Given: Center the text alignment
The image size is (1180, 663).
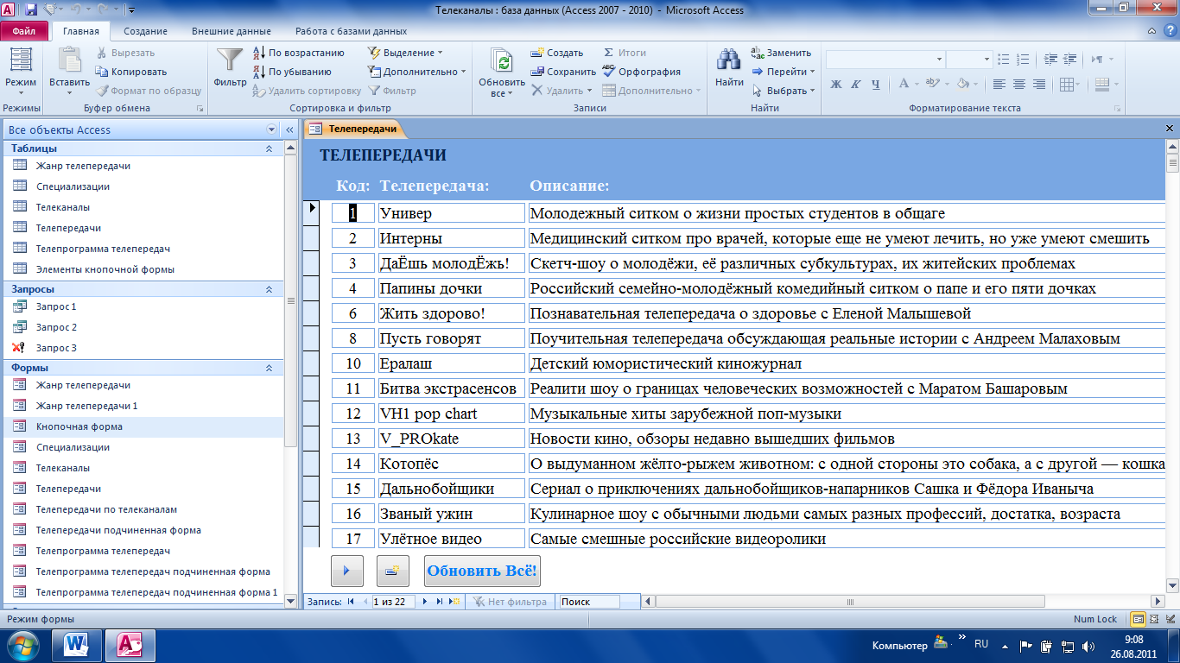Looking at the screenshot, I should [x=1019, y=84].
